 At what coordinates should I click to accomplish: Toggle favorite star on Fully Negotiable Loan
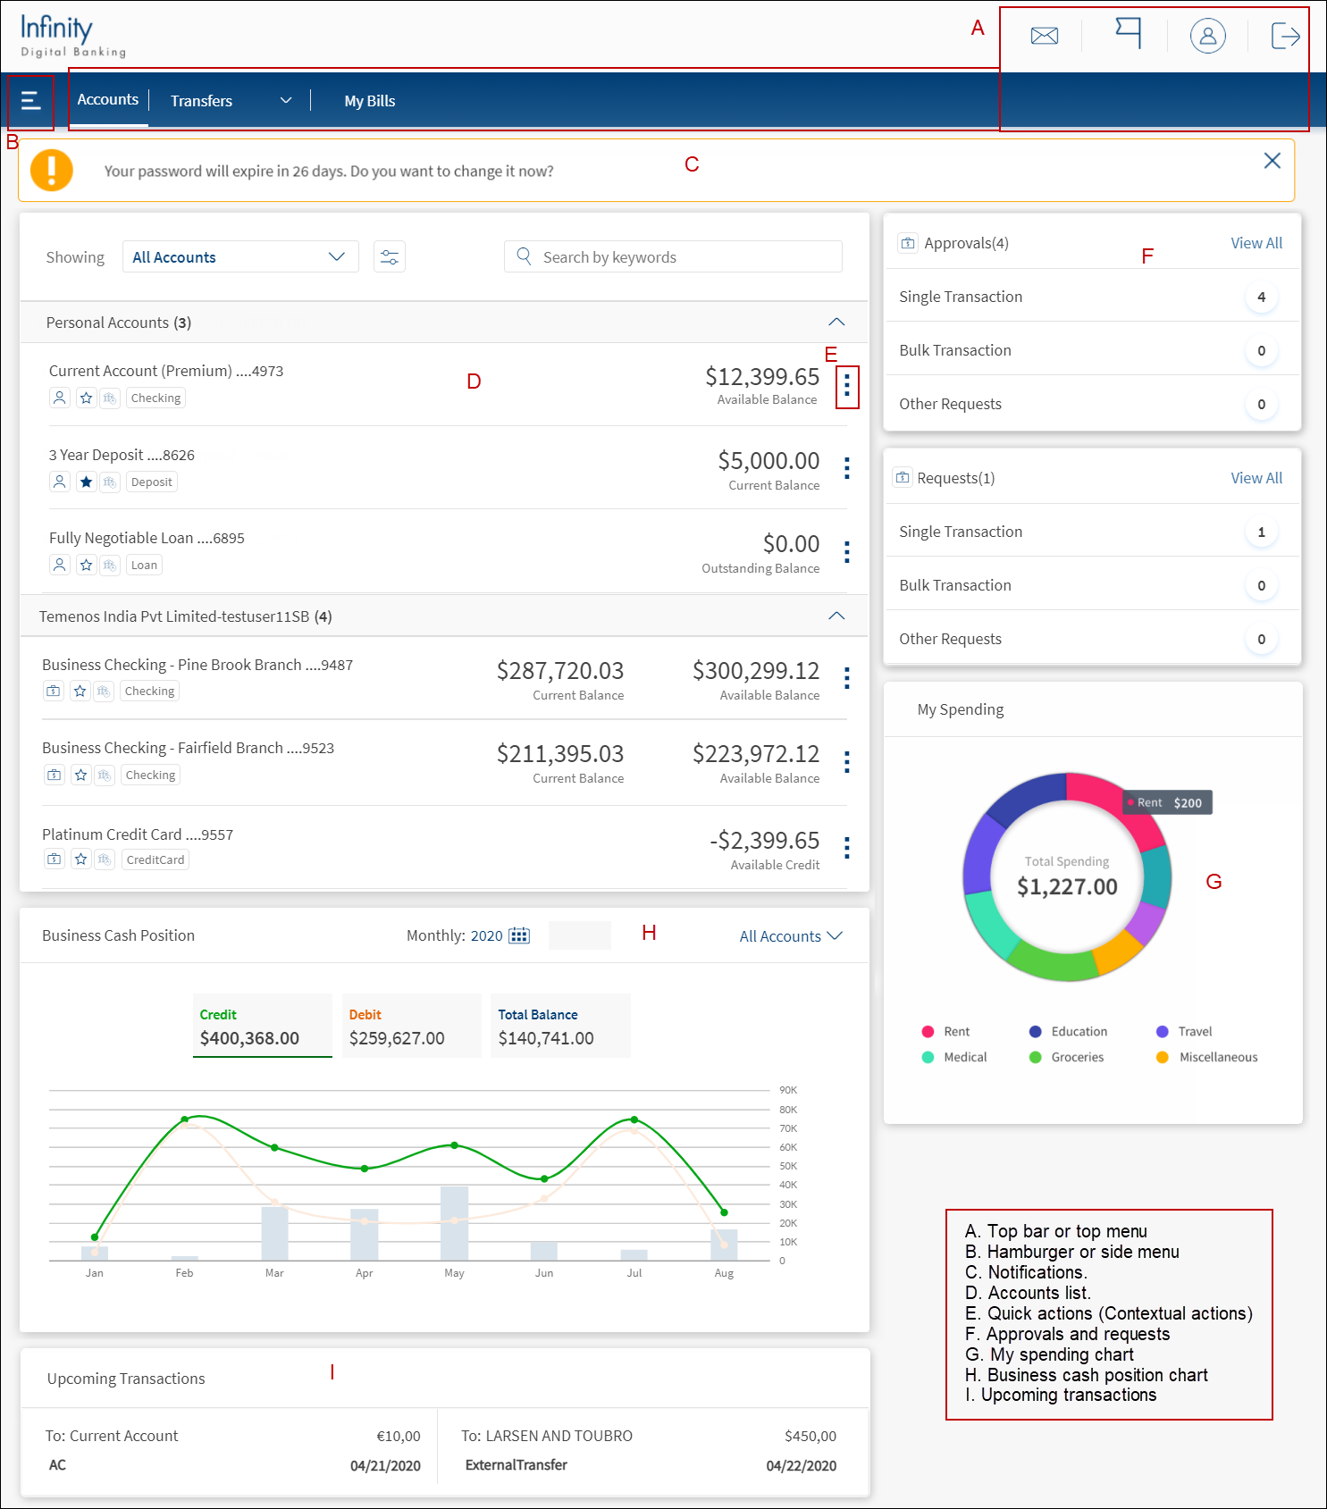click(x=86, y=566)
